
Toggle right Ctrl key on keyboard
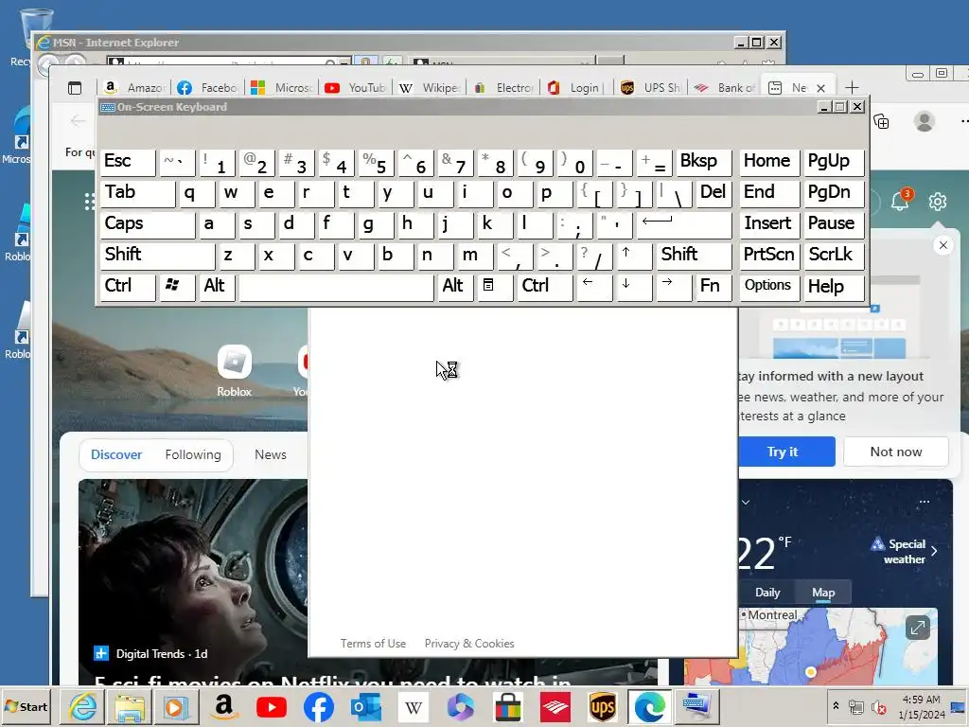coord(544,286)
